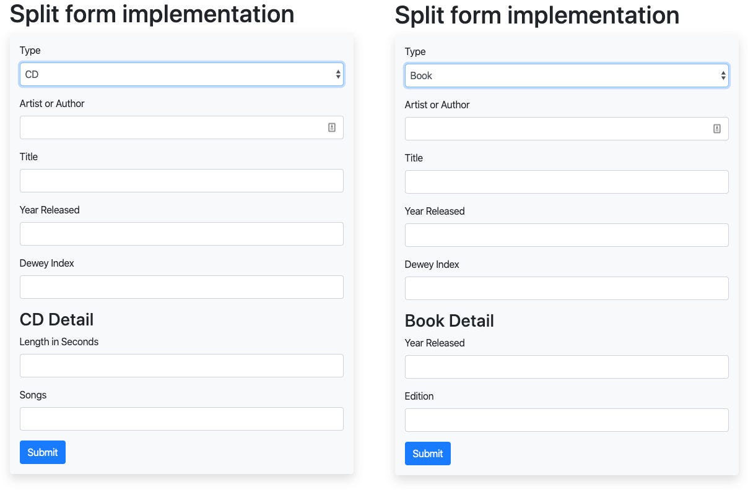The image size is (748, 490).
Task: Click the contact autofill icon in right Artist field
Action: coord(717,128)
